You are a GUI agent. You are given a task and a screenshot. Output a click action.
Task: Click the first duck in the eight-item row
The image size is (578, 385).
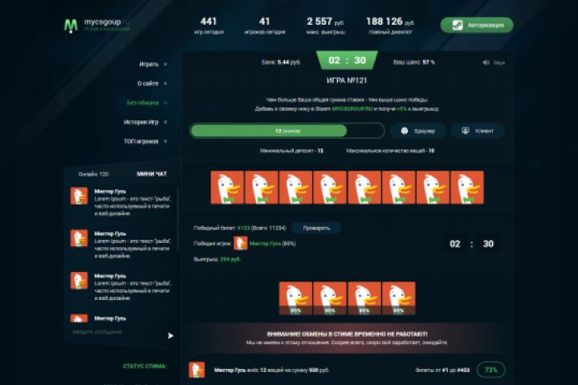[227, 188]
